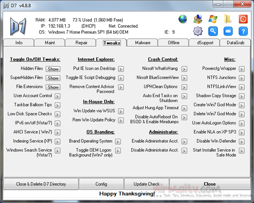Run Rem Win Update Policy arrow

(121, 120)
